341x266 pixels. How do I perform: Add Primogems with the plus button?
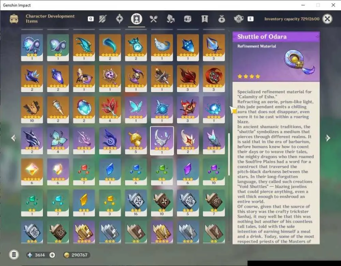(x=52, y=255)
